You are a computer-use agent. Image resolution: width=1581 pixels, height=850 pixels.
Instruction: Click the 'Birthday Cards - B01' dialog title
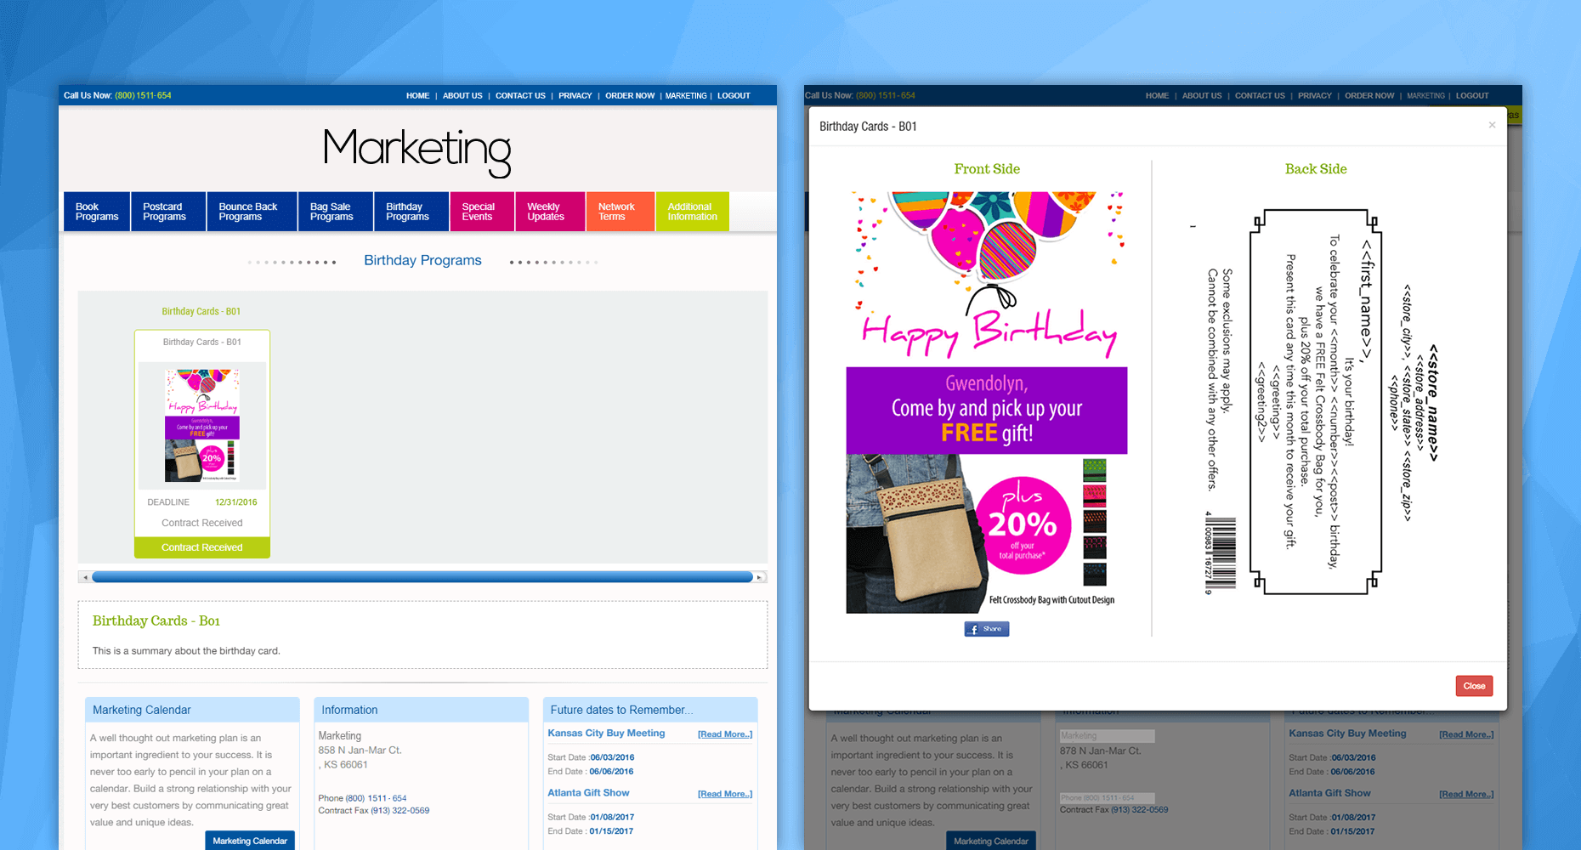coord(868,127)
